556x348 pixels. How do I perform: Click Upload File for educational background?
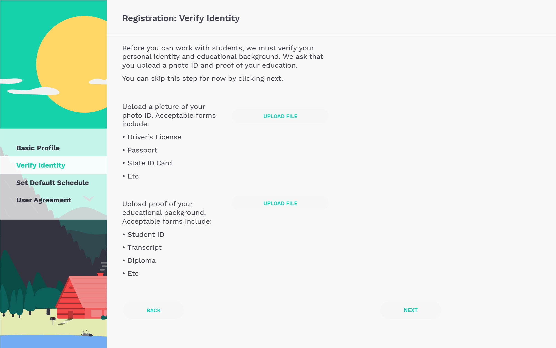click(280, 203)
